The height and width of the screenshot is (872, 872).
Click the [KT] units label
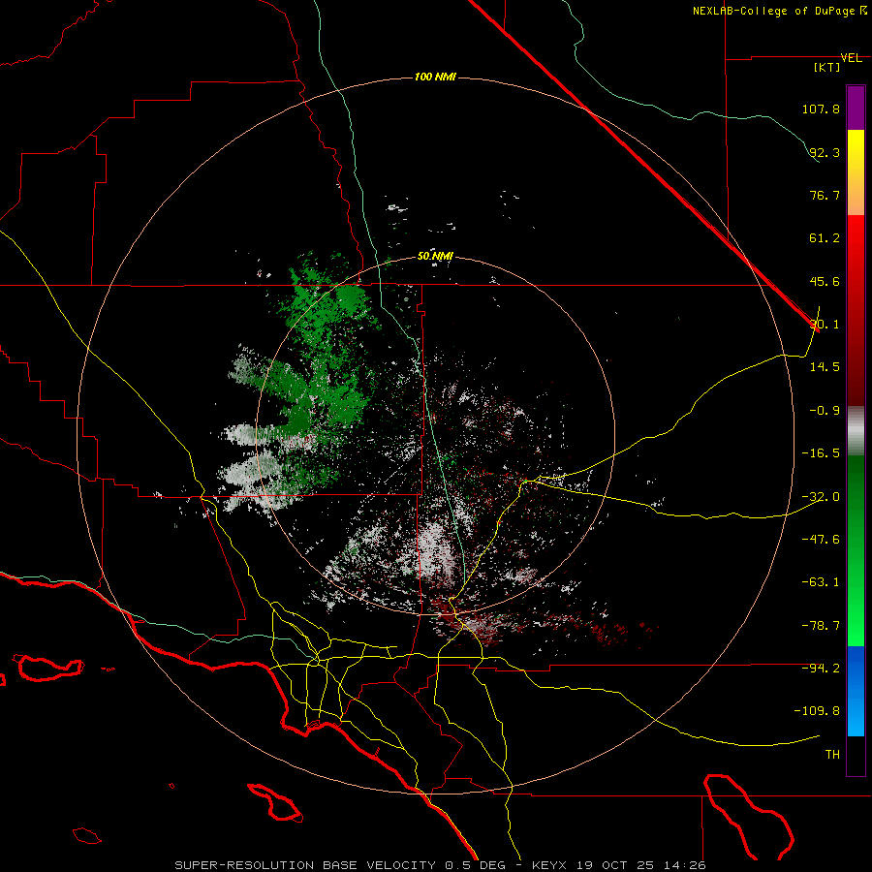pos(827,67)
